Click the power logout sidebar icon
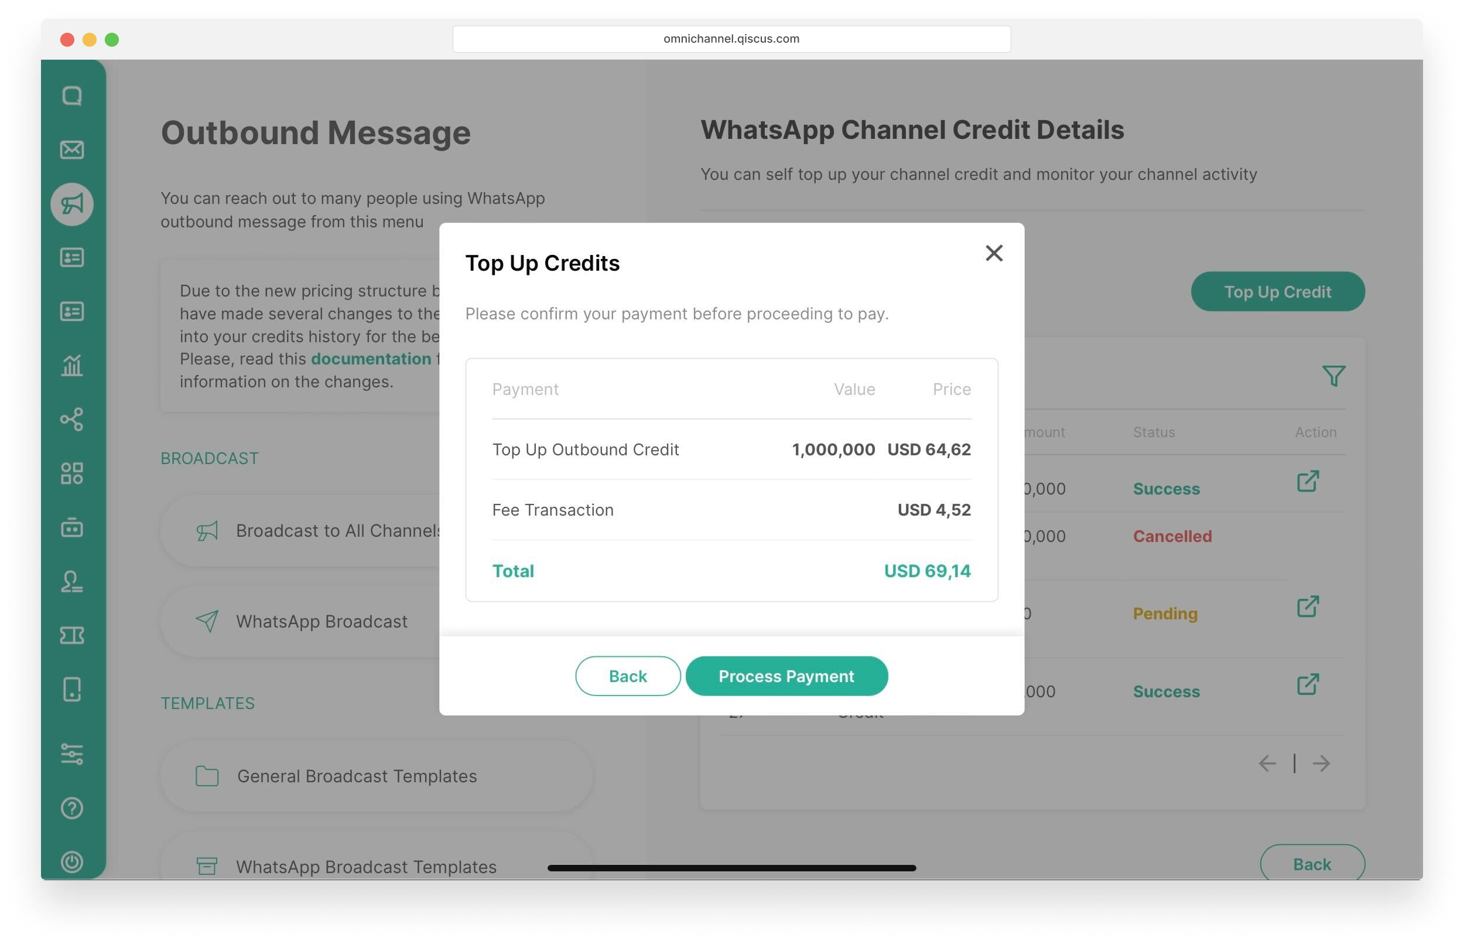 coord(71,862)
